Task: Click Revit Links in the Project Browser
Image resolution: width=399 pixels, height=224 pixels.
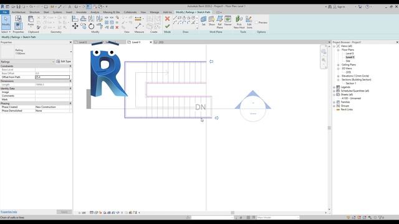Action: [x=347, y=110]
